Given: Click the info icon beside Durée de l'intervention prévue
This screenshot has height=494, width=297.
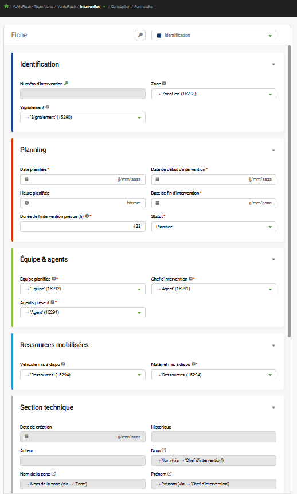Looking at the screenshot, I should click(x=87, y=216).
